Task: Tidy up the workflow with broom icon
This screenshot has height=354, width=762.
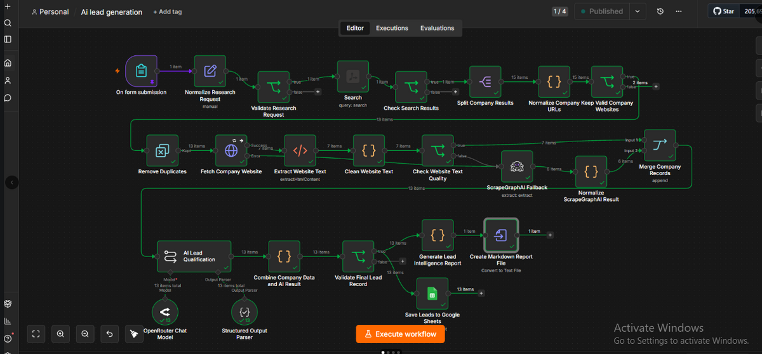Action: pyautogui.click(x=134, y=333)
